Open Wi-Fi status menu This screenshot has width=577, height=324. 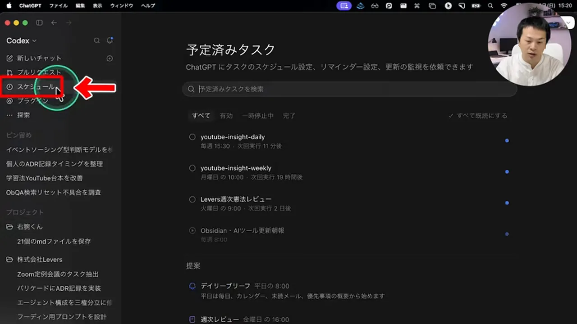[504, 6]
